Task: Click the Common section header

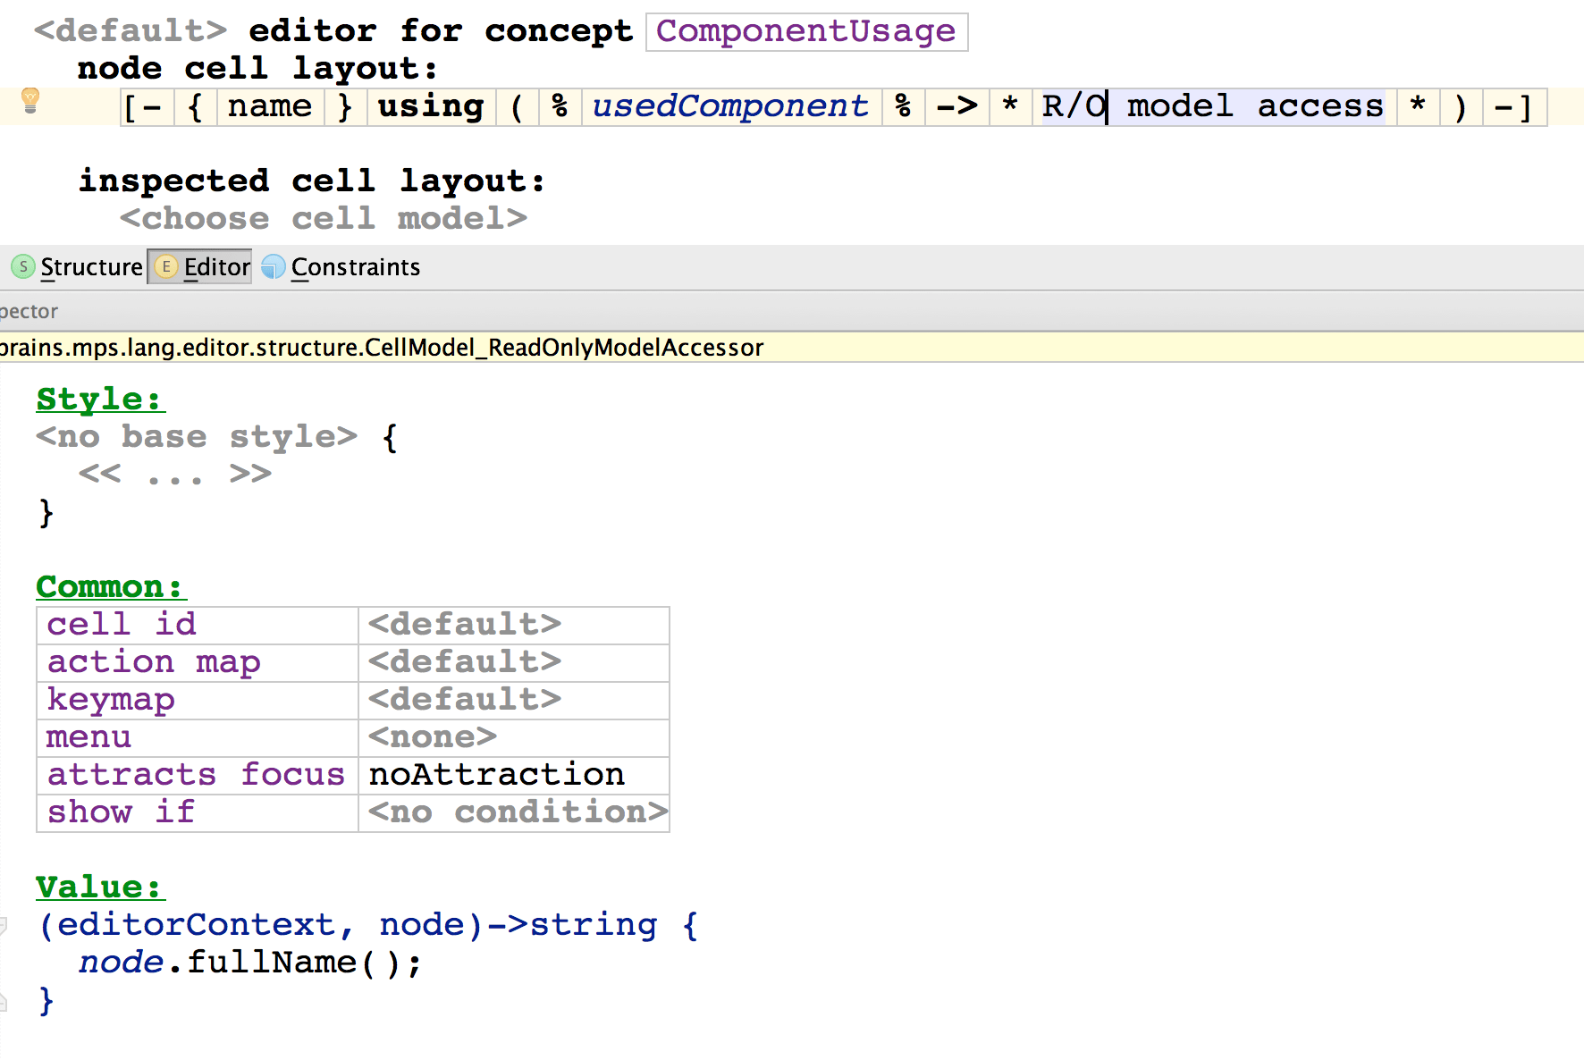Action: pos(111,586)
